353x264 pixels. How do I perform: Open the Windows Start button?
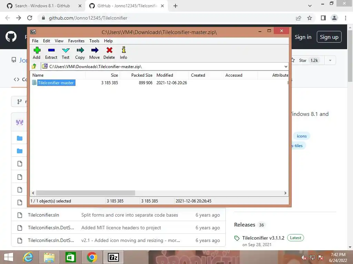(x=8, y=257)
